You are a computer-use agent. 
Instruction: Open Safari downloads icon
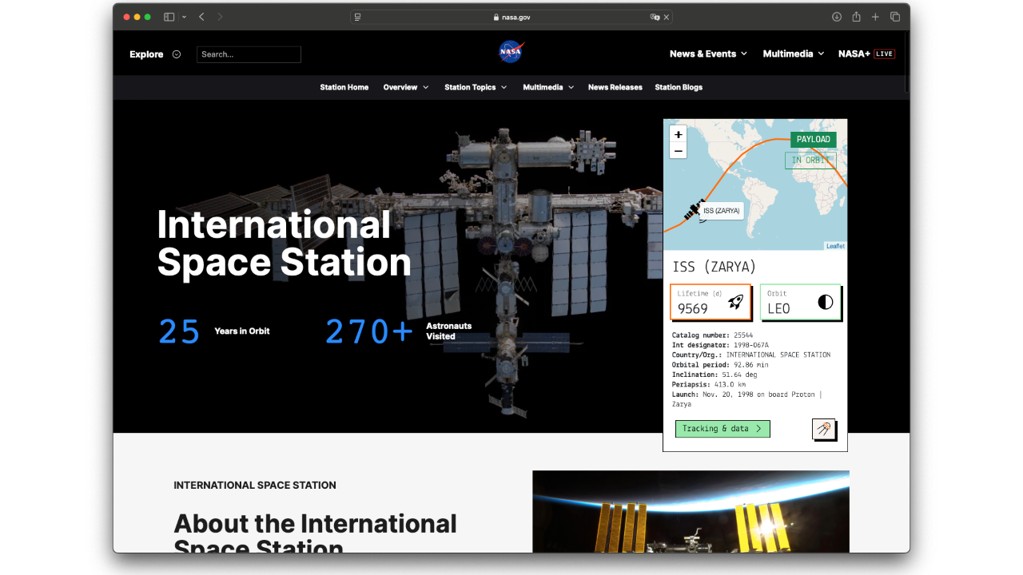point(837,17)
